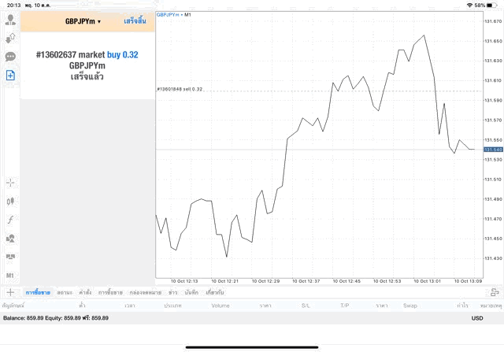Open the chart windows layout icon
Screen dimensions: 504x352
coord(11,257)
